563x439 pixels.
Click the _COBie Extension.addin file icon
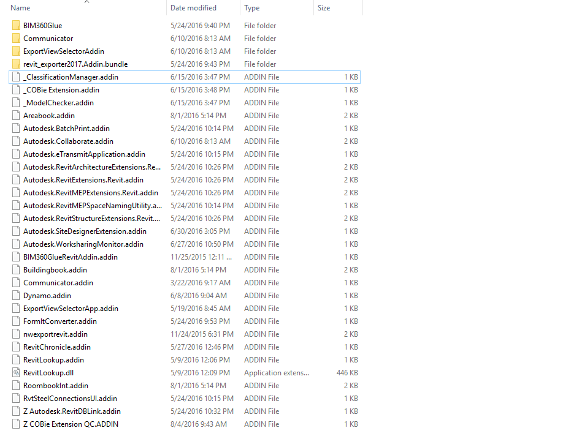point(16,90)
